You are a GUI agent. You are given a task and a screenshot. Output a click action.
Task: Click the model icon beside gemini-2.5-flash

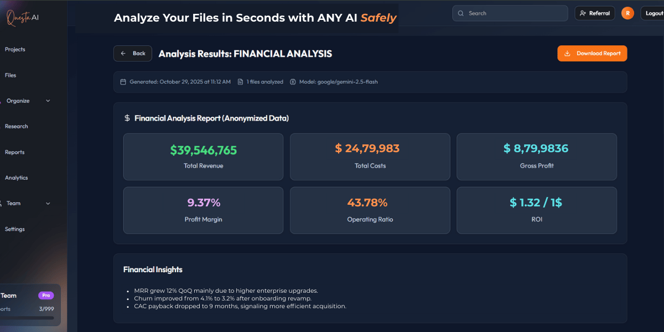(293, 82)
